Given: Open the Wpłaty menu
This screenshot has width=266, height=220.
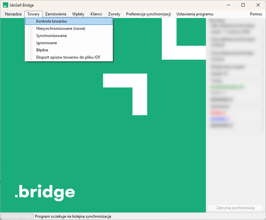Looking at the screenshot, I should coord(78,14).
